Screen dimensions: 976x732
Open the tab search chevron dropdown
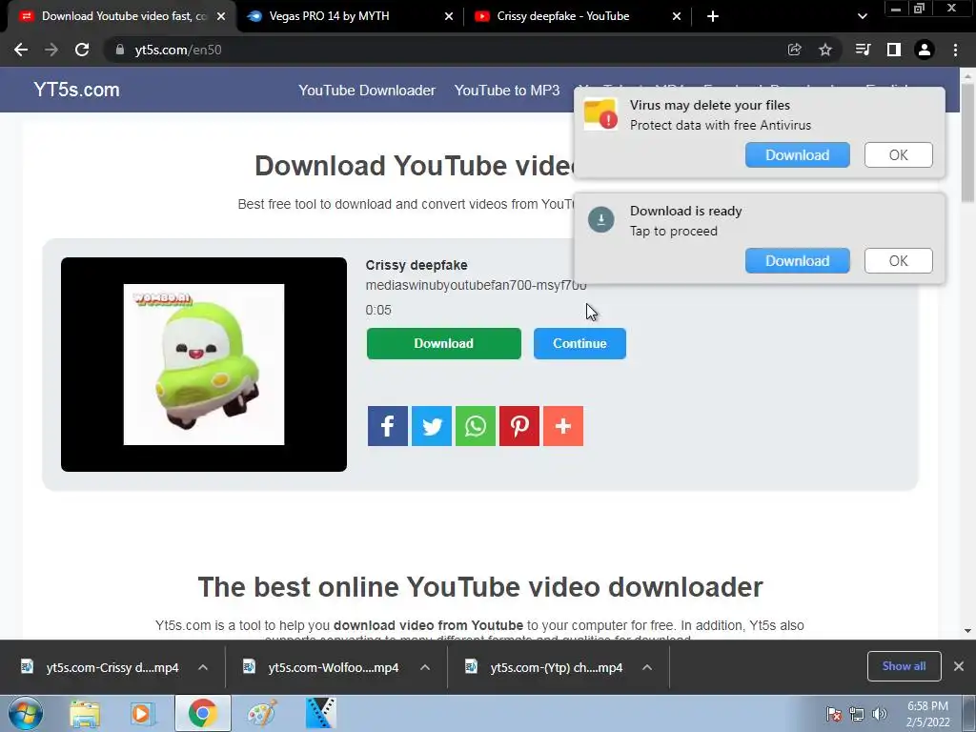coord(862,16)
